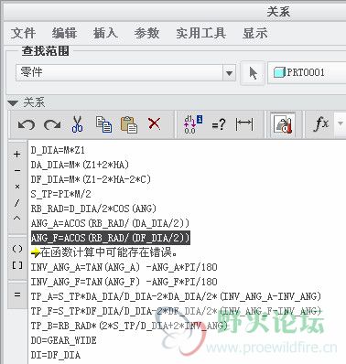346x364 pixels.
Task: Click the =? evaluate expression icon
Action: 219,124
